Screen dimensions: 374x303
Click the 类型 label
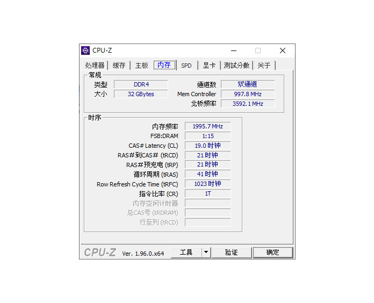coord(100,85)
